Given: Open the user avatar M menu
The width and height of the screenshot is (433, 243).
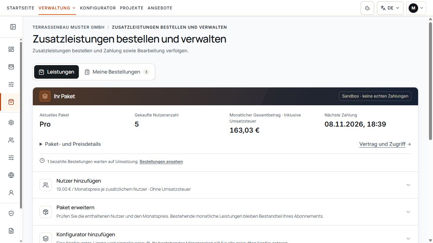Looking at the screenshot, I should point(416,8).
